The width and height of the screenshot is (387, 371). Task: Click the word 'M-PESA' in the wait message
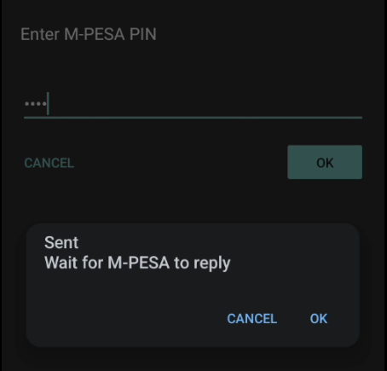(x=139, y=263)
